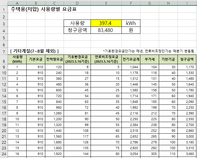Click the 청구금액 table header in column I

[x=187, y=59]
